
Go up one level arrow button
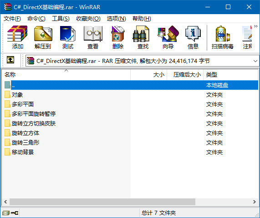(10, 60)
